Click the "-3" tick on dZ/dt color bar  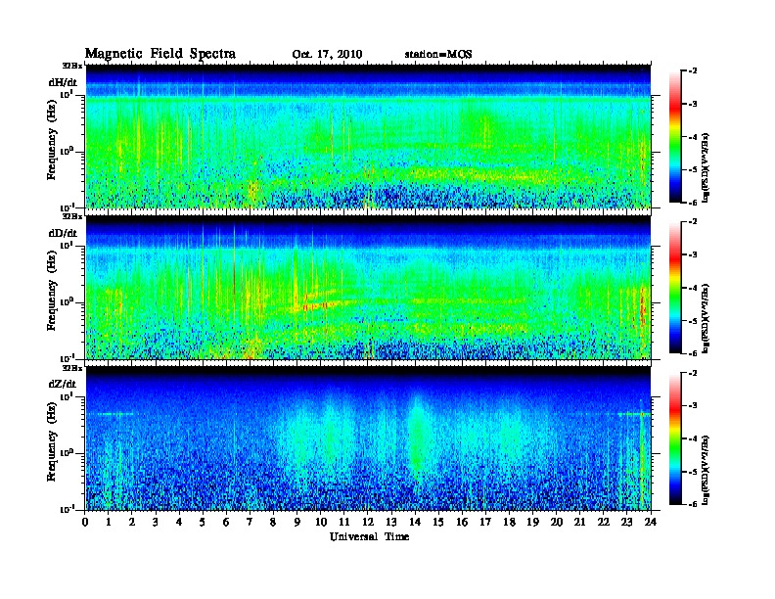tap(693, 406)
